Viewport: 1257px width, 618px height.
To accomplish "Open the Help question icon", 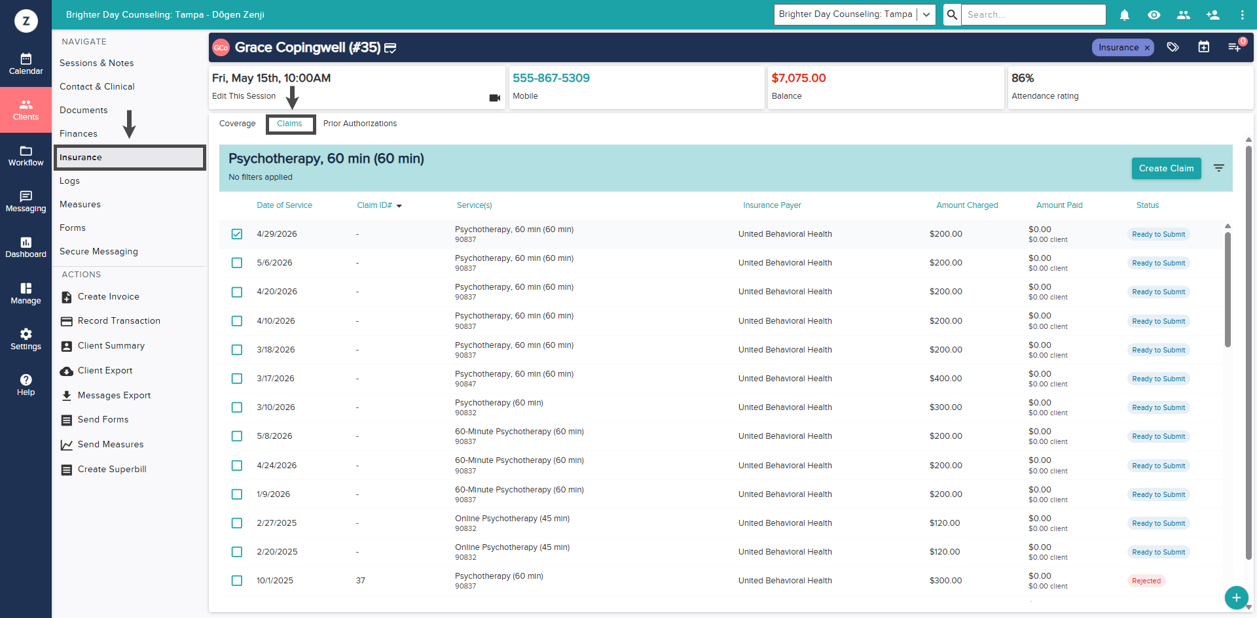I will (26, 380).
